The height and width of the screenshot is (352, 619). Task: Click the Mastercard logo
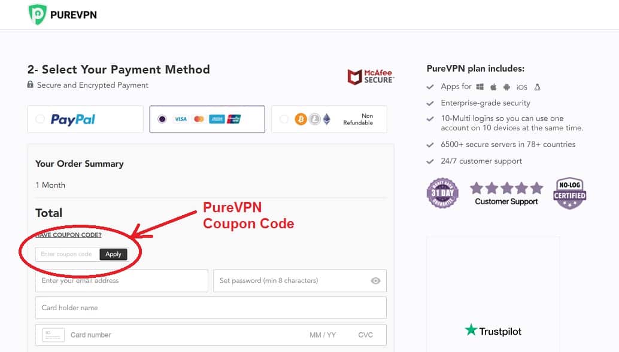[x=199, y=119]
